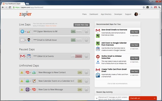Image resolution: width=162 pixels, height=101 pixels.
Task: Use This for Wufoo Email to AWeber Subscriber
Action: [x=135, y=58]
